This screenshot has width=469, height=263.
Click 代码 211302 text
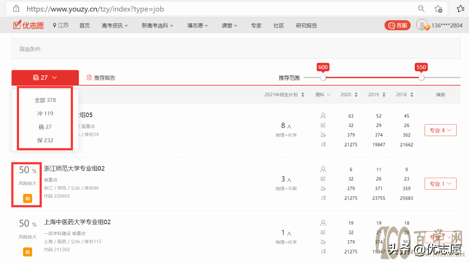[x=57, y=249]
